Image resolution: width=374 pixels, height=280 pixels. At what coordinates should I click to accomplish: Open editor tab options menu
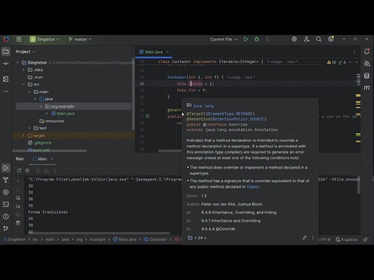(x=354, y=52)
